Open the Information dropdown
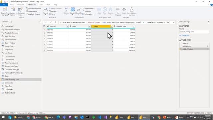 coord(88,14)
